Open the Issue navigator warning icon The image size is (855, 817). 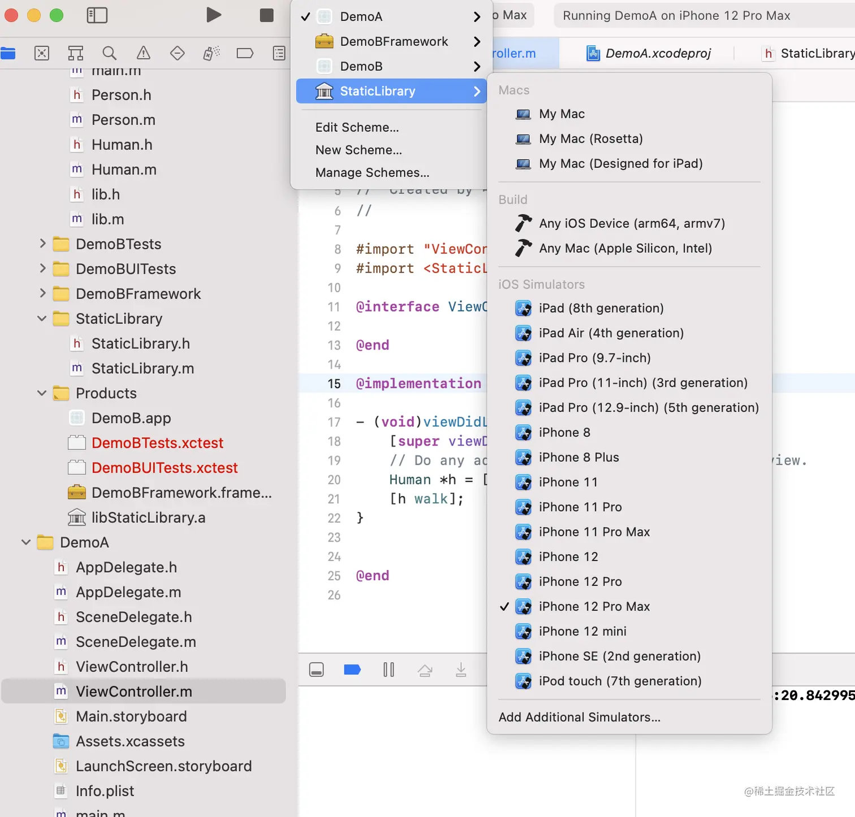click(144, 54)
